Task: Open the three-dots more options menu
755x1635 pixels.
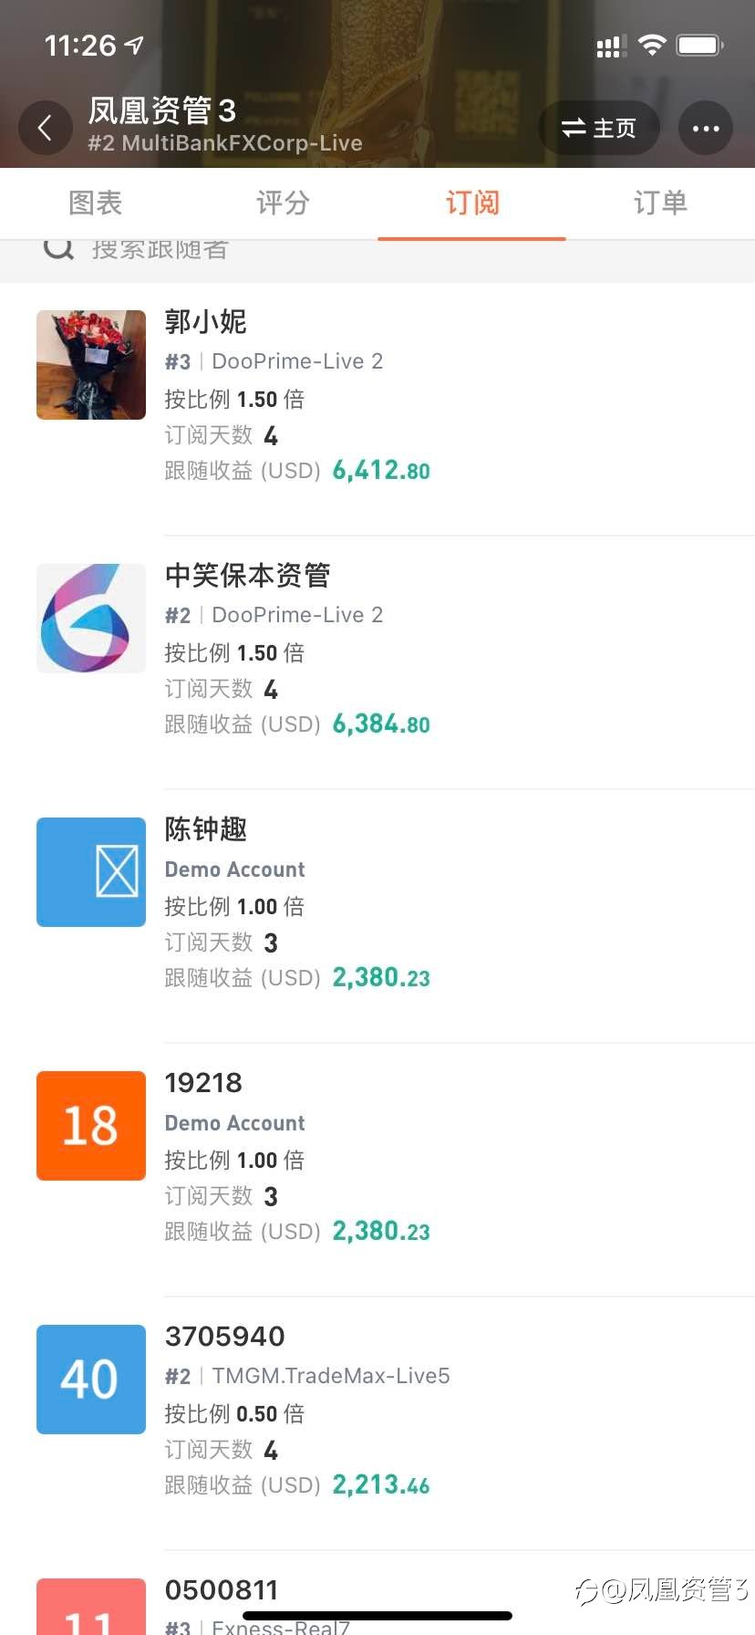Action: click(706, 128)
